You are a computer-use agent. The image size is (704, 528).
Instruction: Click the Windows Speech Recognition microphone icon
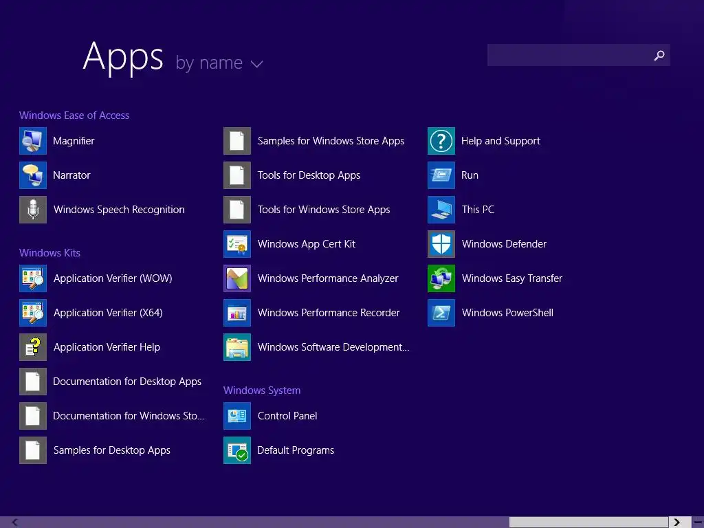(33, 210)
